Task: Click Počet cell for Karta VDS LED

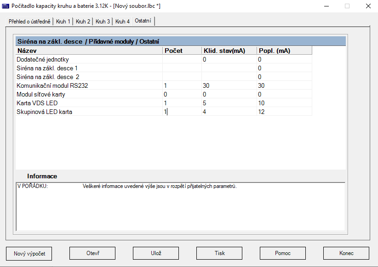Action: [182, 103]
